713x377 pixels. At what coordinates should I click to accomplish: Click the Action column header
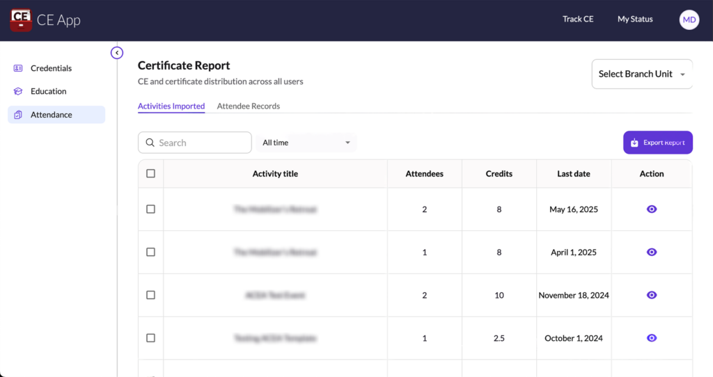[x=652, y=174]
